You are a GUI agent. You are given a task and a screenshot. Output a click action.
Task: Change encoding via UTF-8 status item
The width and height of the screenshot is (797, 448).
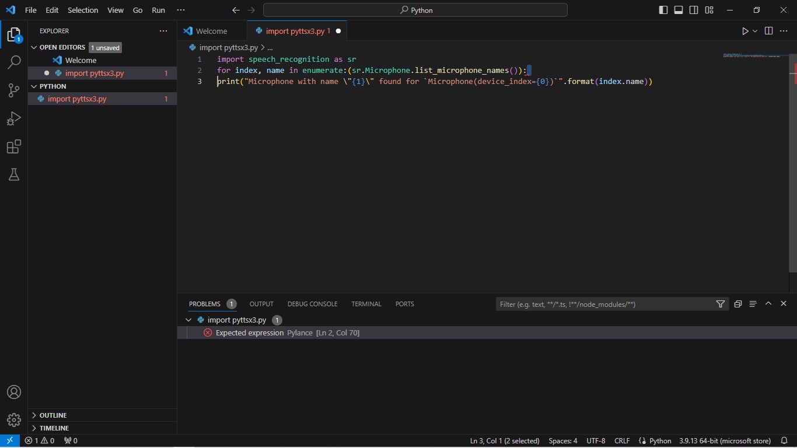point(596,441)
